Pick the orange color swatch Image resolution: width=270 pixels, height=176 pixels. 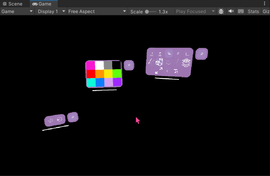pyautogui.click(x=100, y=74)
